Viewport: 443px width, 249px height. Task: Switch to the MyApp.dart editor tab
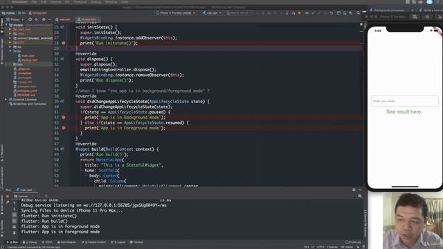coord(89,19)
